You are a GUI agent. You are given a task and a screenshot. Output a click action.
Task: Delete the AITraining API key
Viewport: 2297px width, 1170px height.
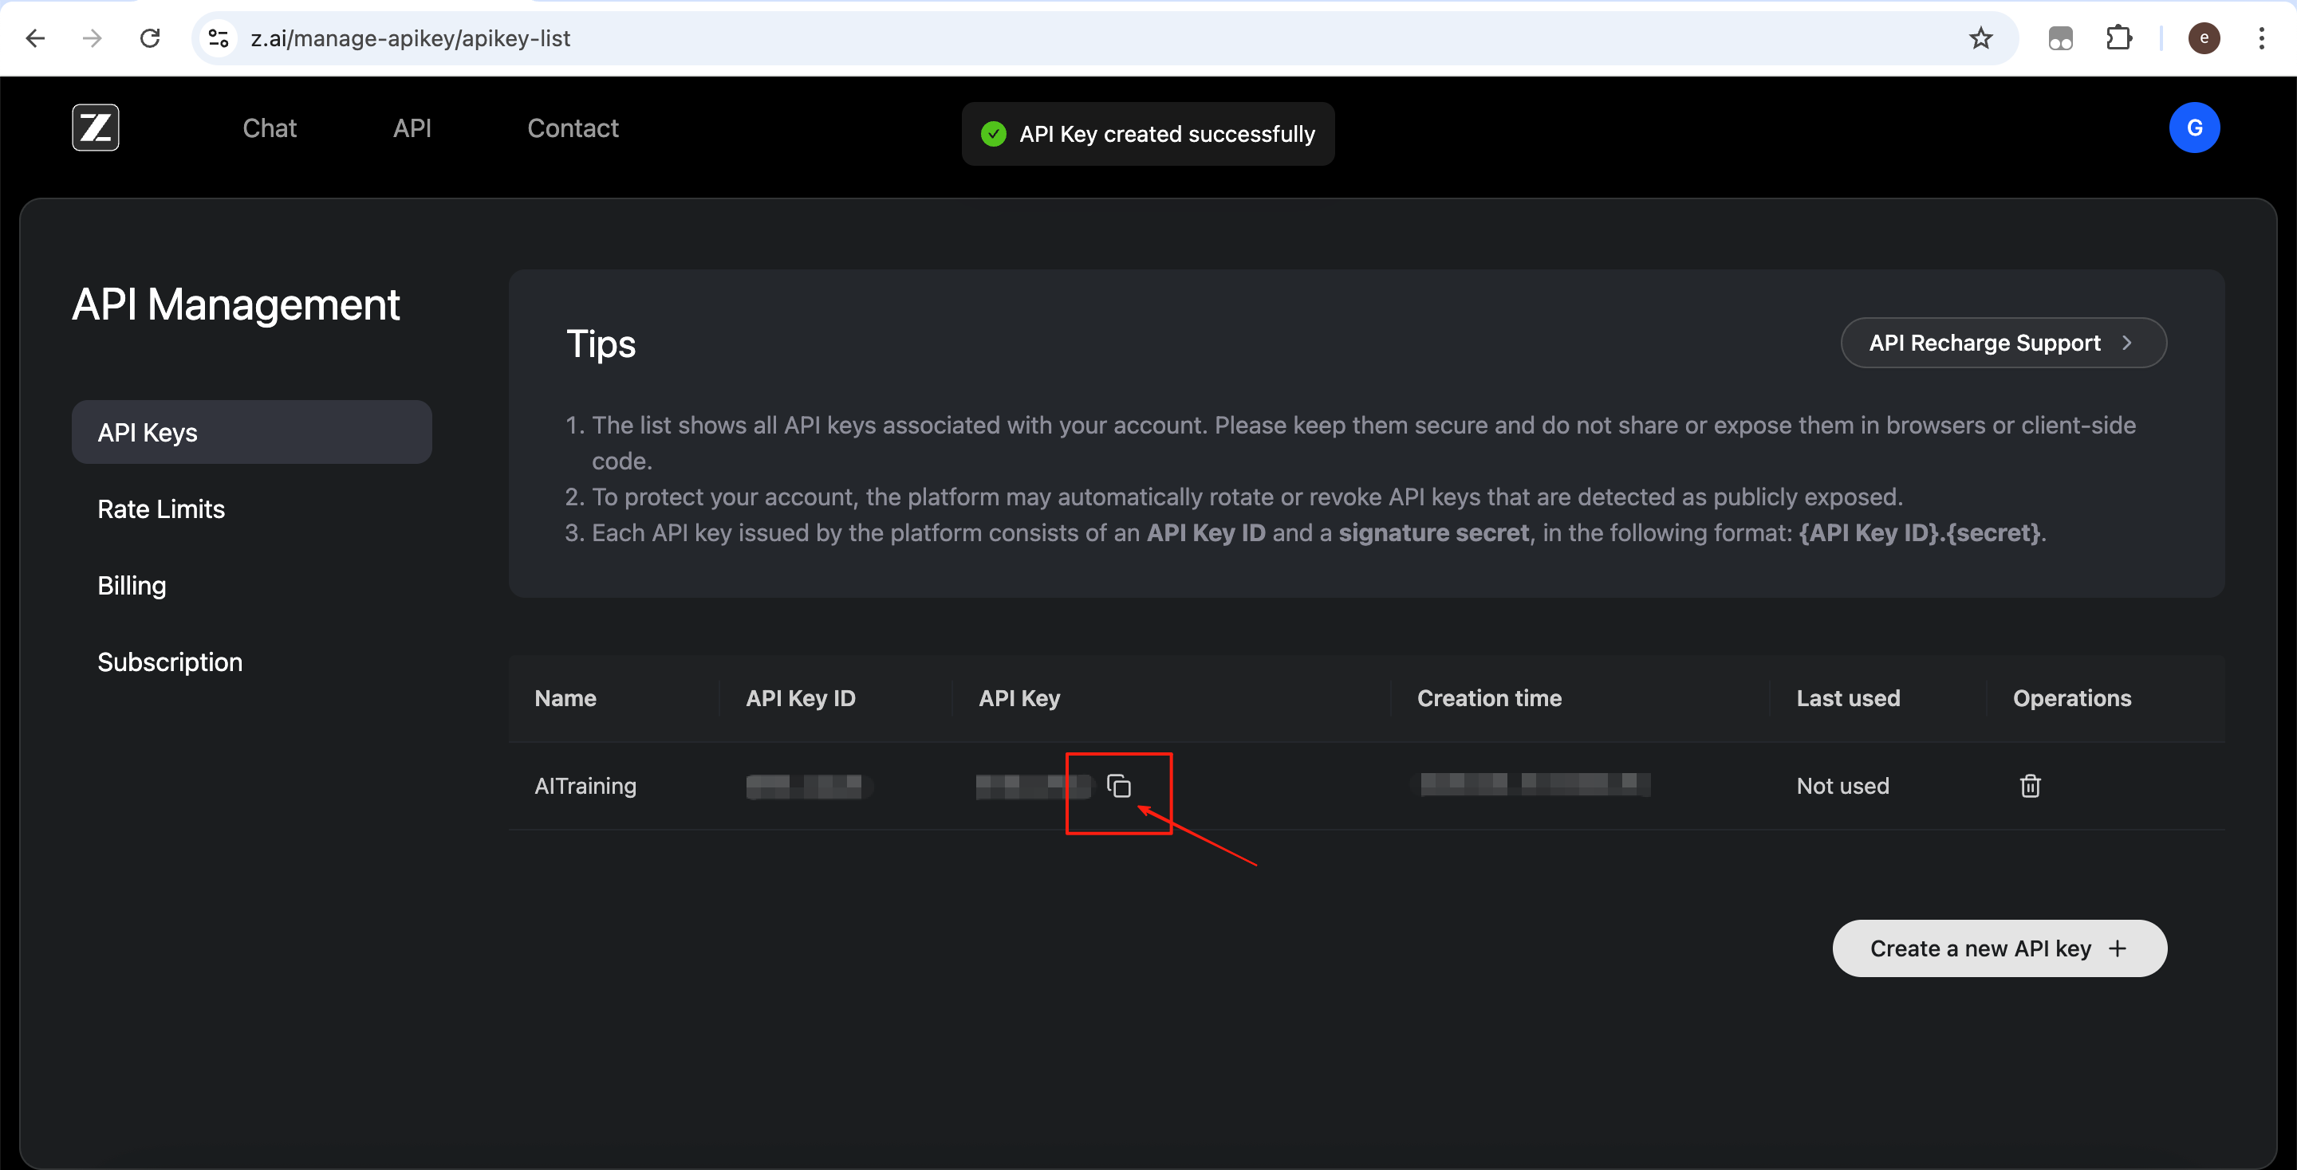(x=2030, y=785)
